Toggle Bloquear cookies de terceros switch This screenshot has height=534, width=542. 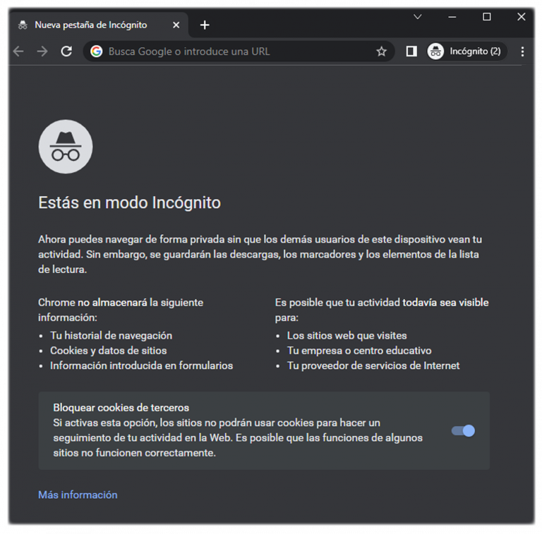coord(463,431)
